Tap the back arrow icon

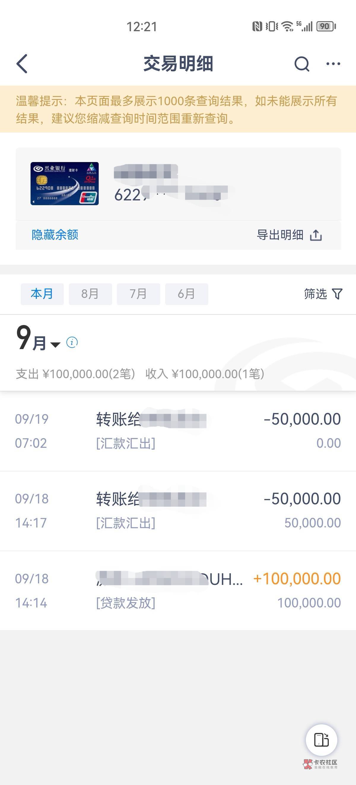click(x=22, y=64)
